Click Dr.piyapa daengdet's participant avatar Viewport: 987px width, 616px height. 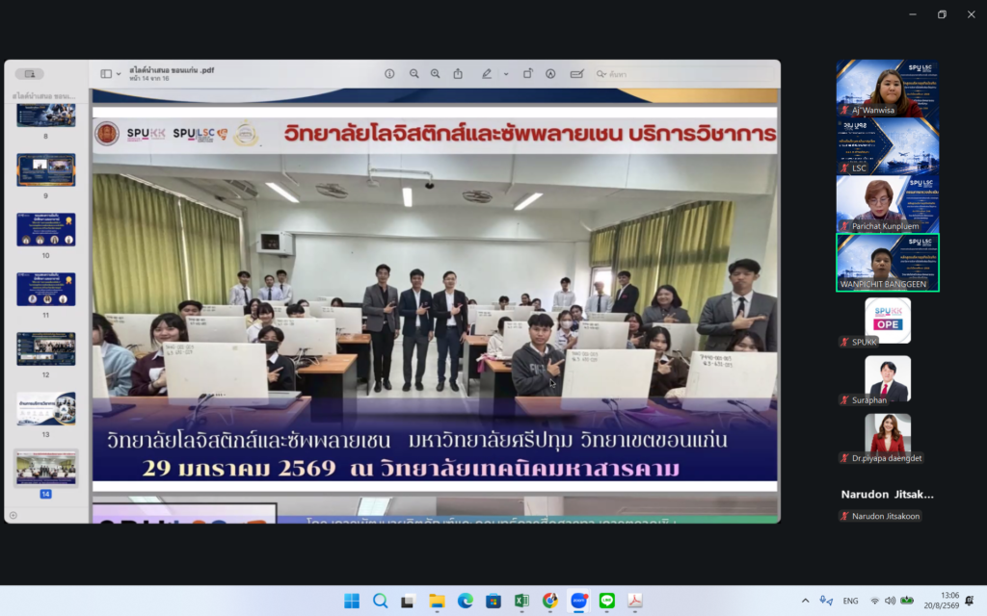[888, 436]
